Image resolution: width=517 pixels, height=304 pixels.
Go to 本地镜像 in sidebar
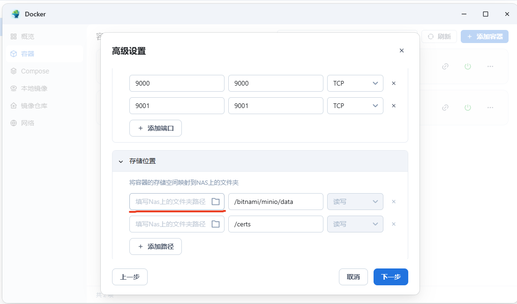34,88
